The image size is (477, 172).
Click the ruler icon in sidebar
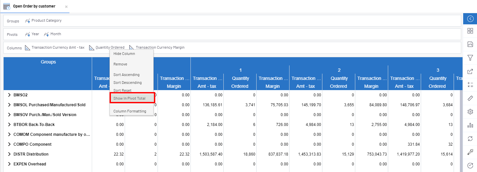pos(470,98)
